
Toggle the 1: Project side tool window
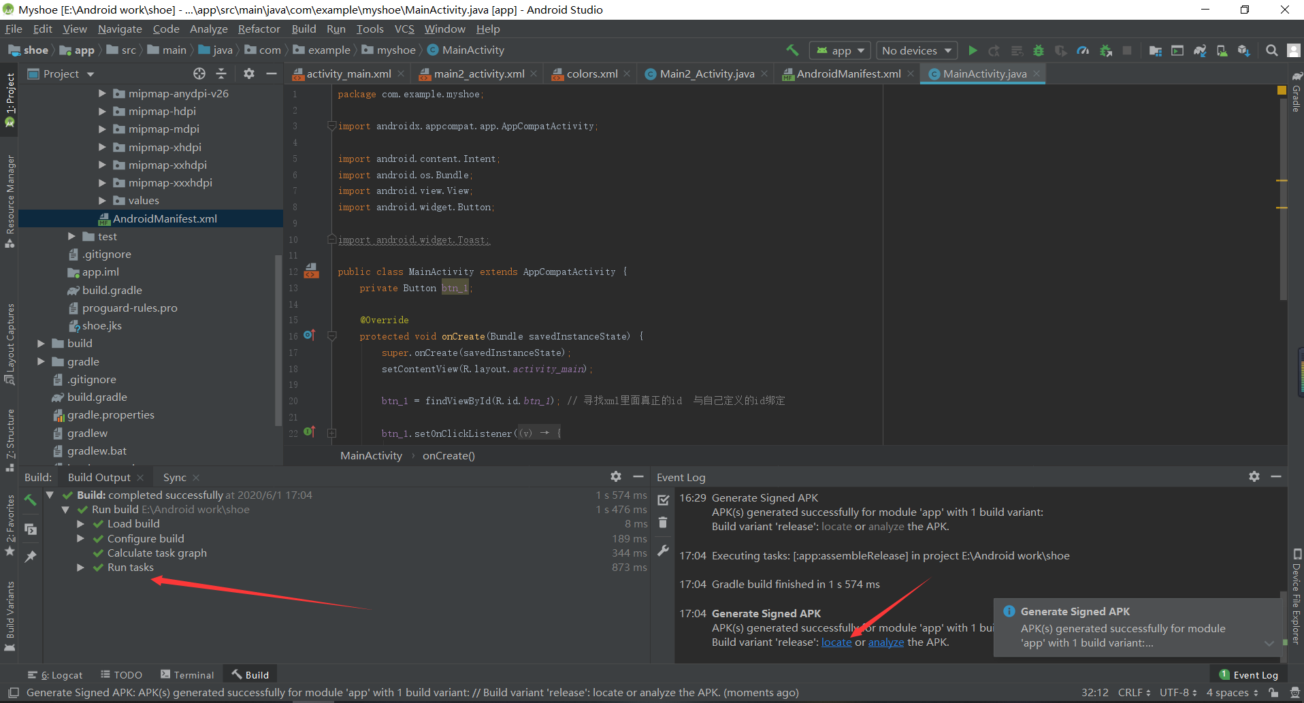10,100
